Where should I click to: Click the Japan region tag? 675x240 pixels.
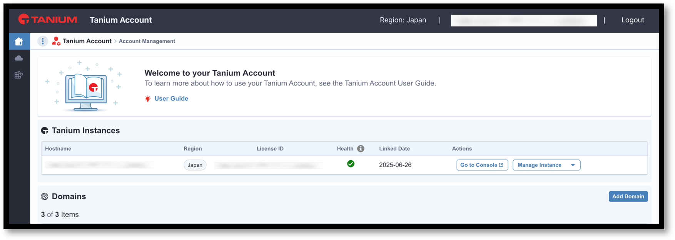click(195, 165)
